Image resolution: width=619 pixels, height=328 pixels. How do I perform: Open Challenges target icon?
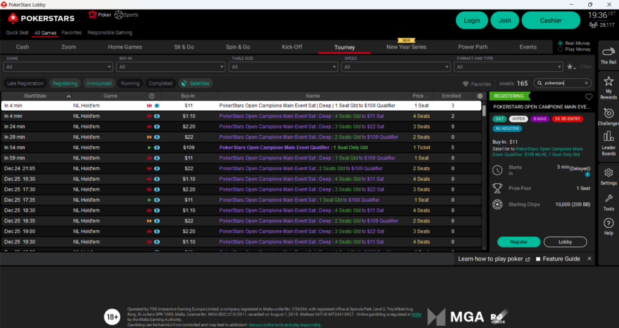[608, 113]
